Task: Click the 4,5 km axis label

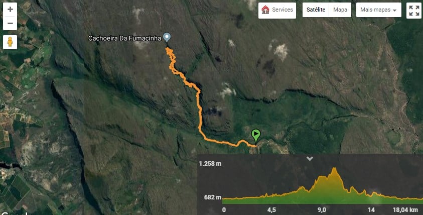Action: click(271, 210)
